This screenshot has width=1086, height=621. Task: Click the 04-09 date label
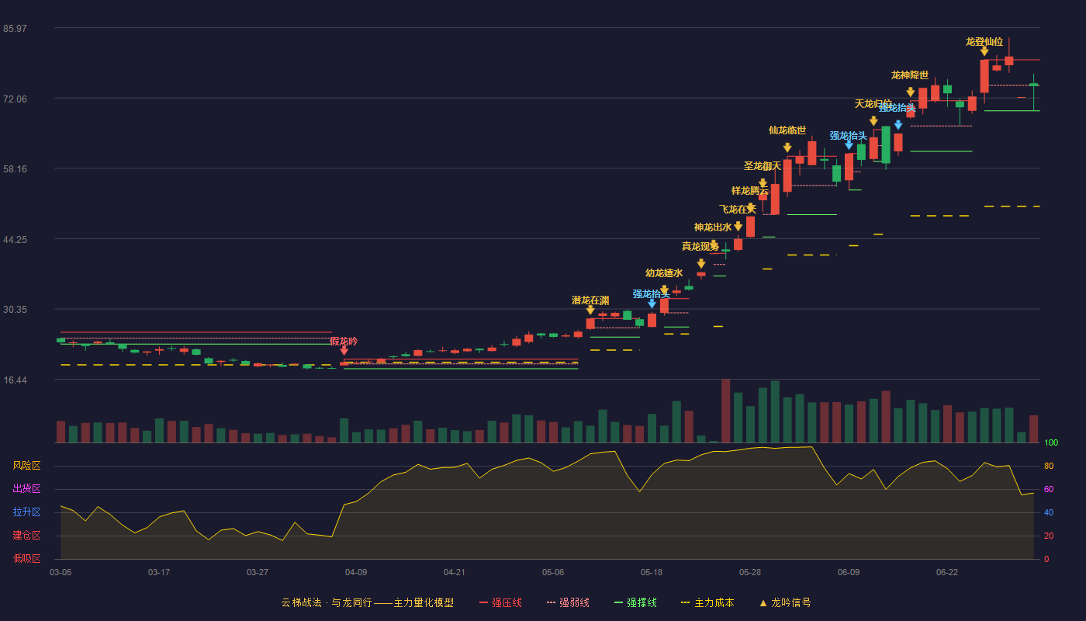[356, 572]
